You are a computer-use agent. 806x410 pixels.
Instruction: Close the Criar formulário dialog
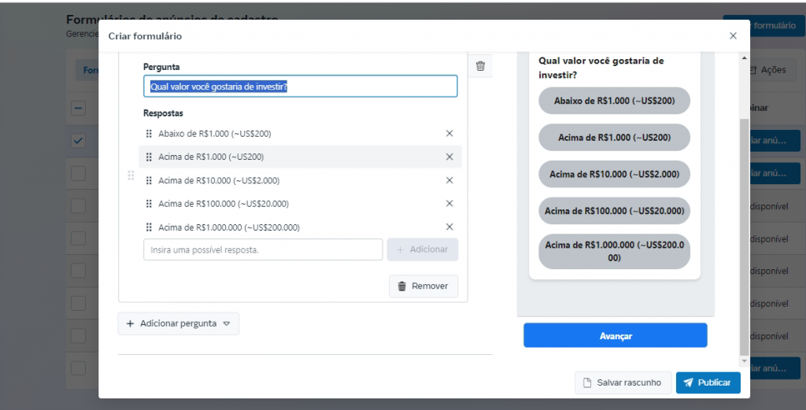point(733,36)
